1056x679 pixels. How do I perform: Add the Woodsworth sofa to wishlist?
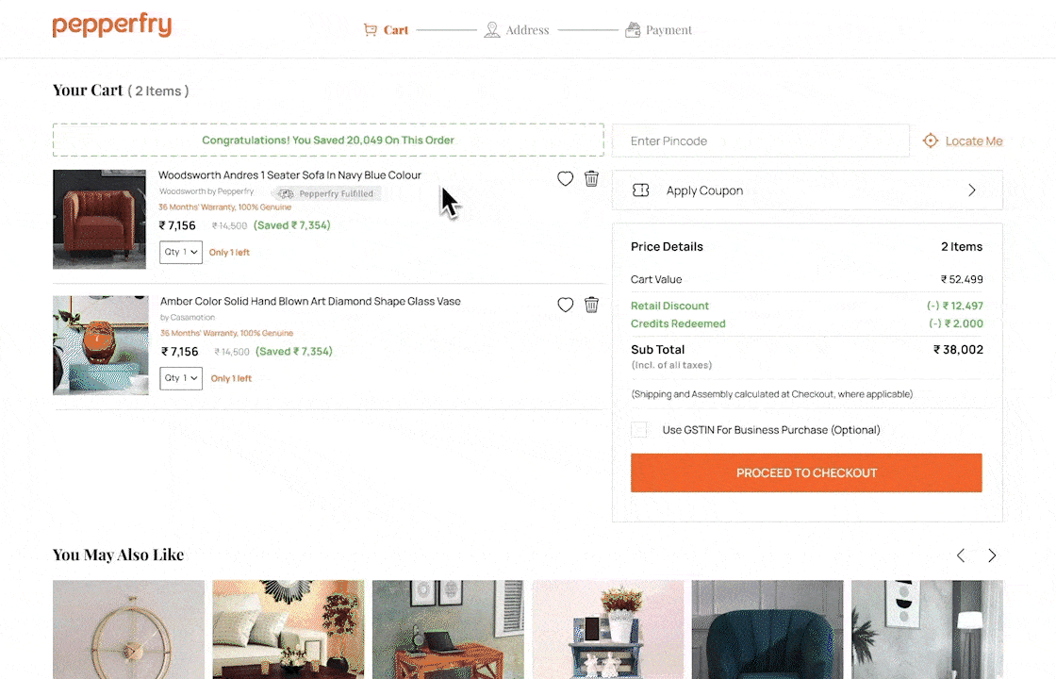(565, 178)
